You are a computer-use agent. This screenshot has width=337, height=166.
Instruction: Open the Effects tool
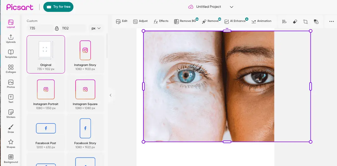(161, 21)
